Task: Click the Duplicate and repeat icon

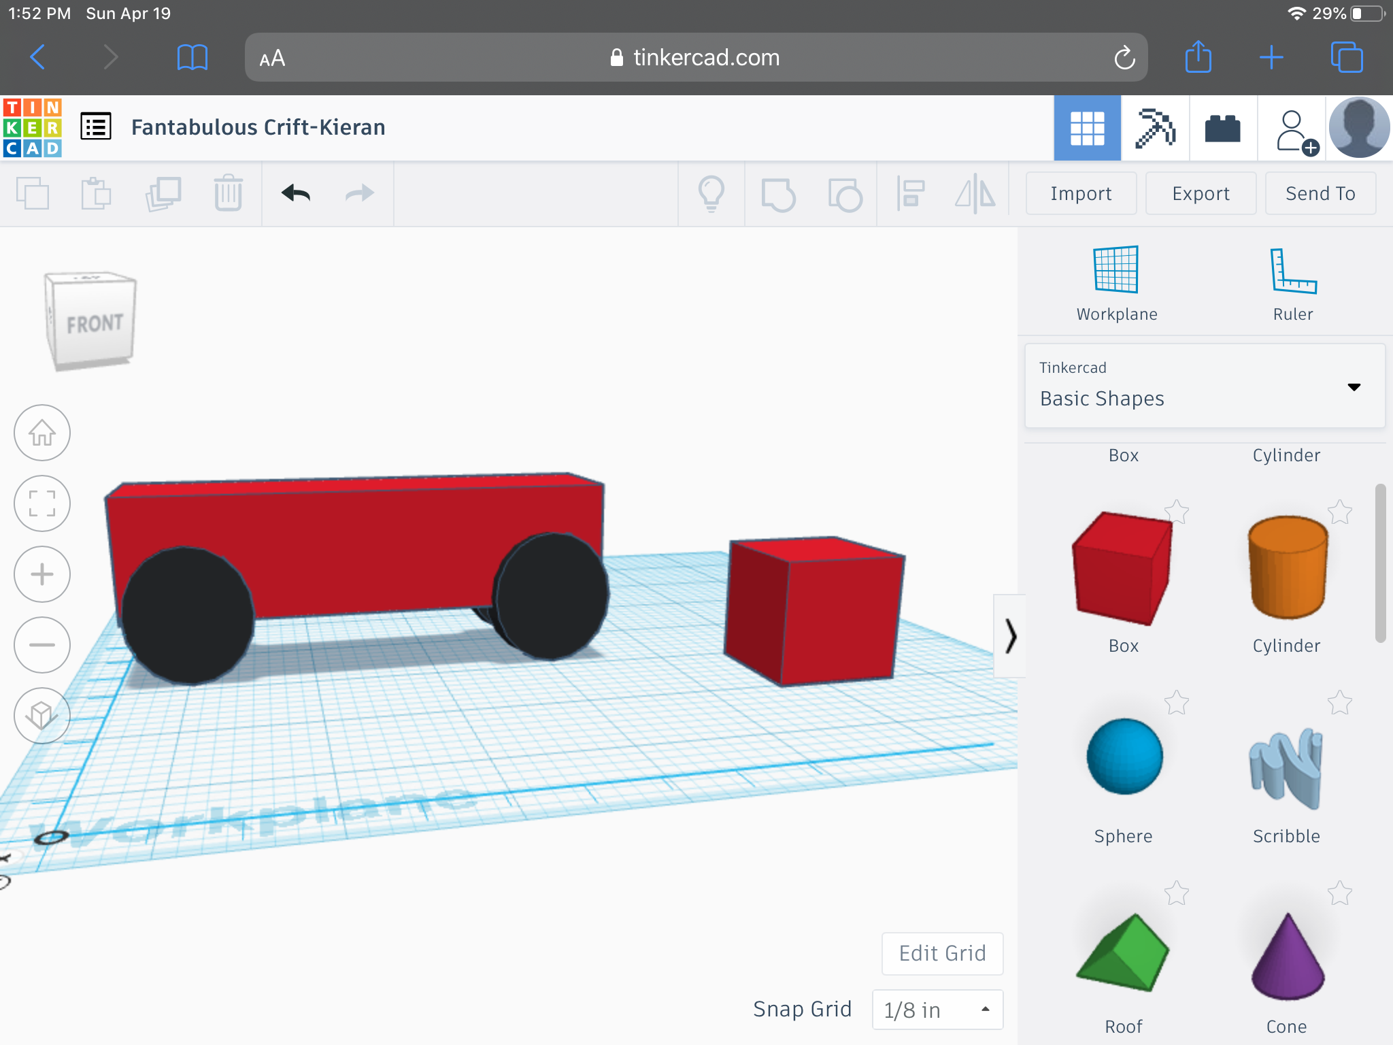Action: [163, 194]
